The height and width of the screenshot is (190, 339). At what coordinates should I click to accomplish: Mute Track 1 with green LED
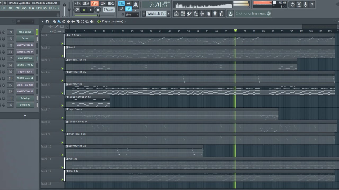coord(62,44)
